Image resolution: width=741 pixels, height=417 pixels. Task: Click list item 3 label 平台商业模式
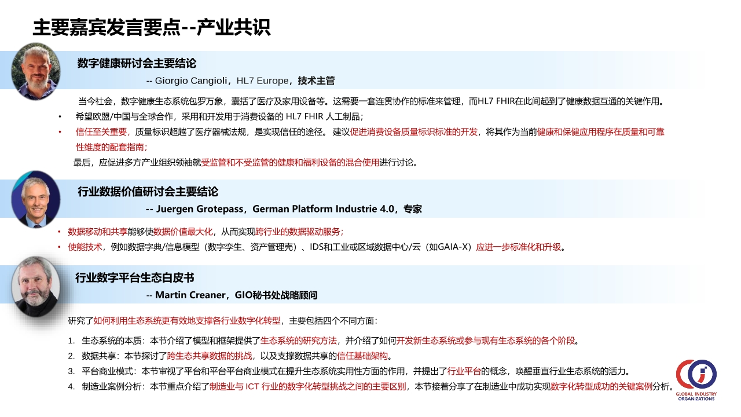tap(108, 371)
